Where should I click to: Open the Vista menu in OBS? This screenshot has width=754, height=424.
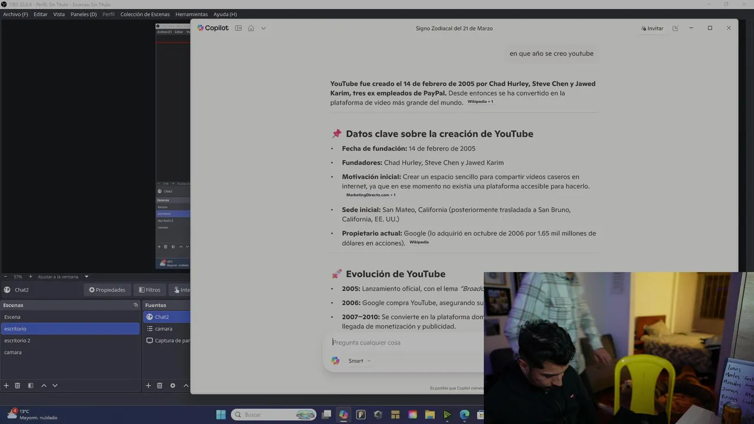pos(59,14)
